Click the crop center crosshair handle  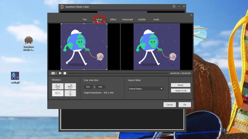[84, 47]
